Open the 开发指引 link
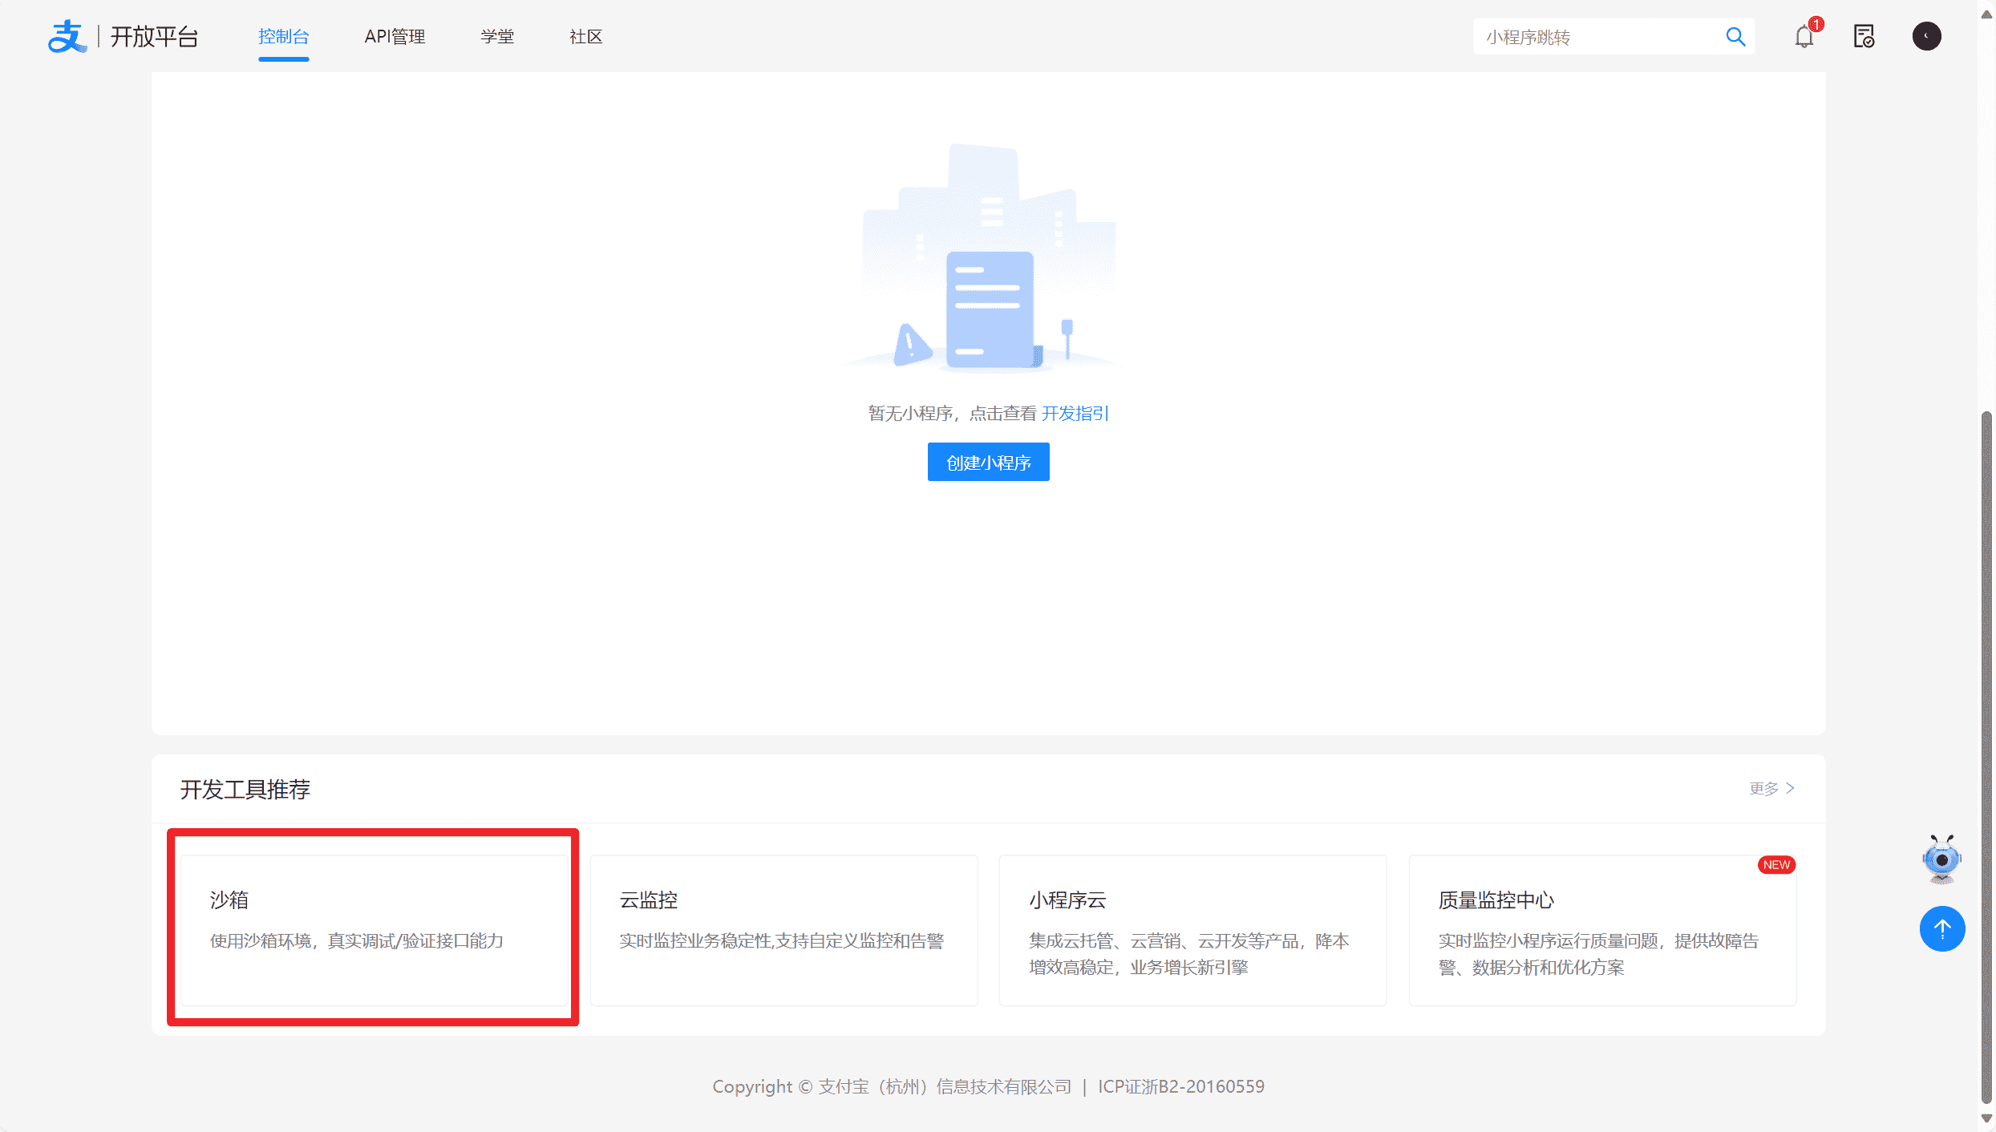 [1075, 414]
